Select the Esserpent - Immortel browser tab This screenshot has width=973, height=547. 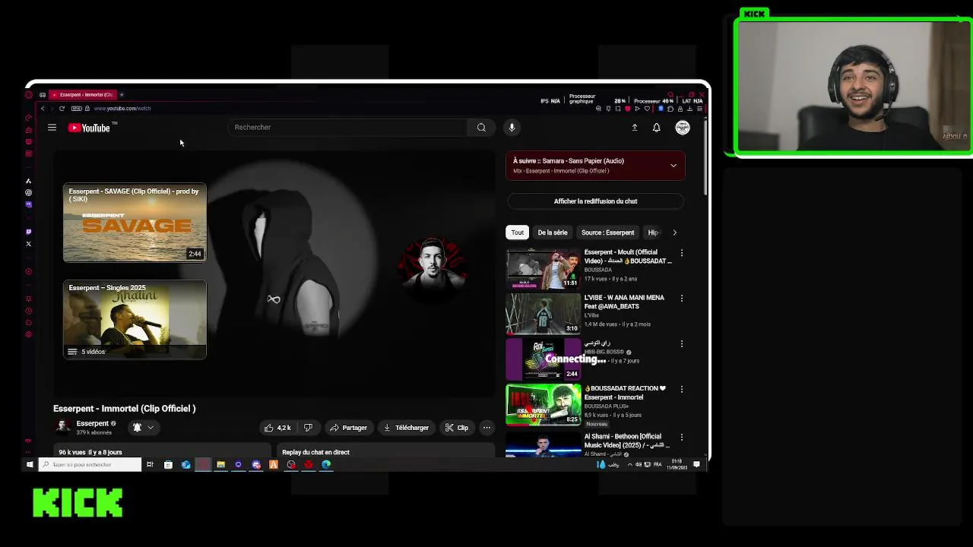(x=83, y=95)
